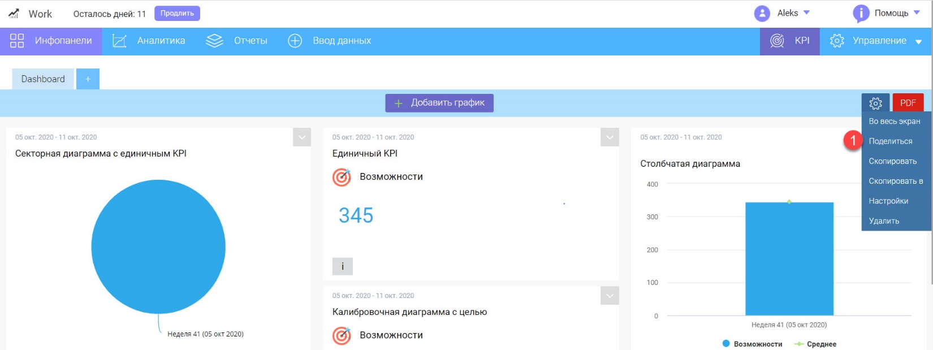
Task: Click the info 'i' button on Единичный KPI
Action: click(343, 266)
